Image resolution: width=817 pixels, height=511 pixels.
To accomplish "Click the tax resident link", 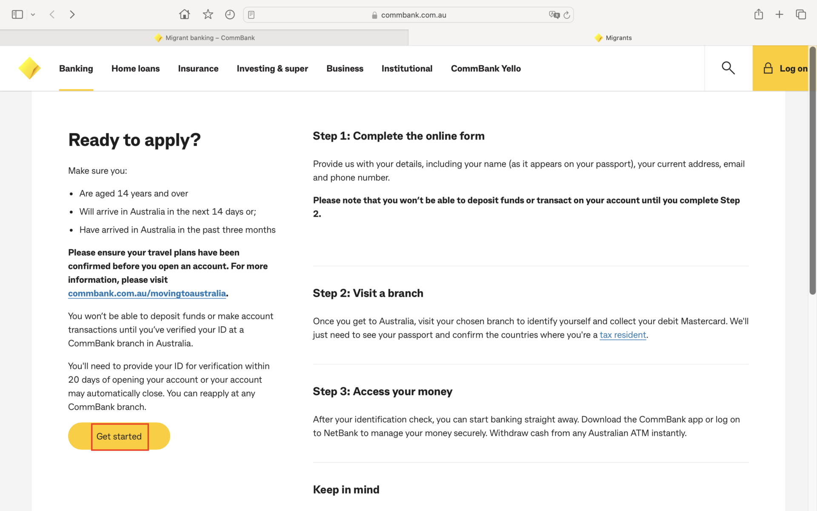I will 623,335.
